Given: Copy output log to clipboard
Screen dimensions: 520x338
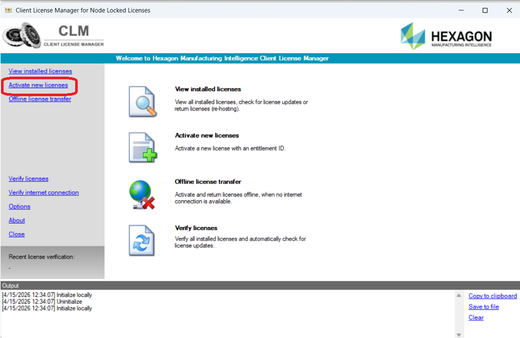Looking at the screenshot, I should [493, 296].
